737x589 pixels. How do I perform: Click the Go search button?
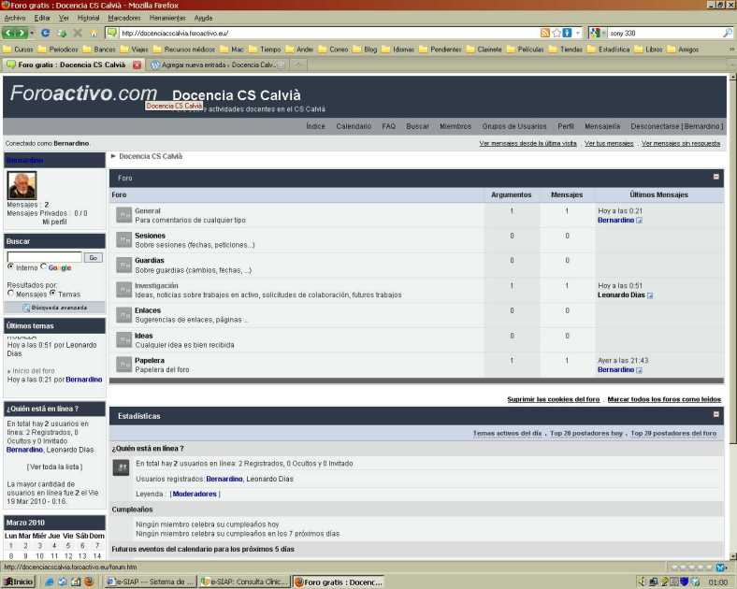click(94, 257)
